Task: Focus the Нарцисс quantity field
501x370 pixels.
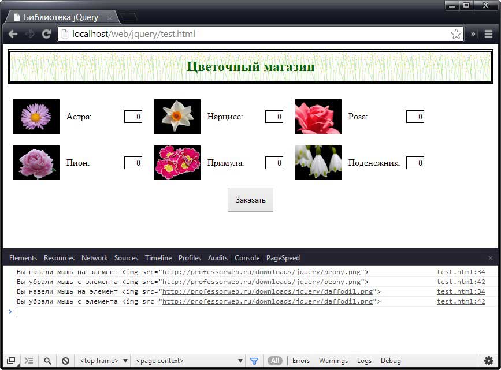Action: 274,117
